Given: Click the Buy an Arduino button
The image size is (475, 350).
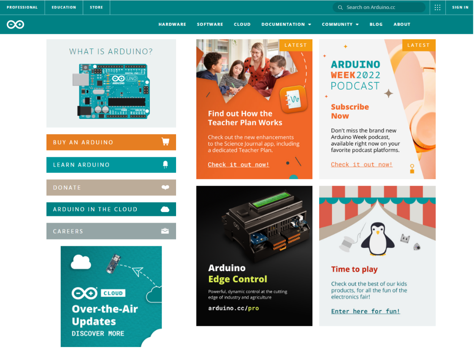Looking at the screenshot, I should click(111, 142).
